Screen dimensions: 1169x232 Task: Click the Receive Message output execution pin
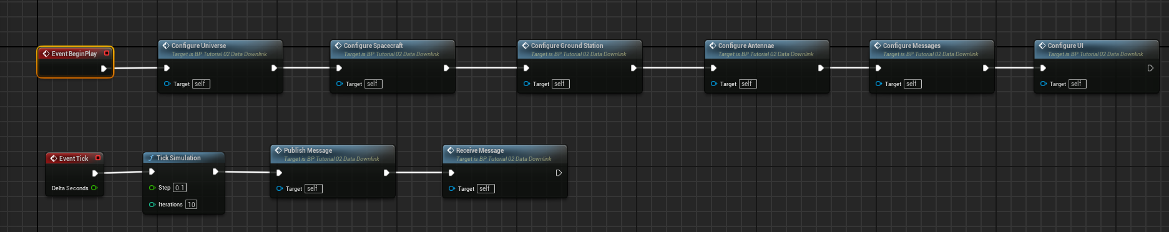(x=559, y=173)
